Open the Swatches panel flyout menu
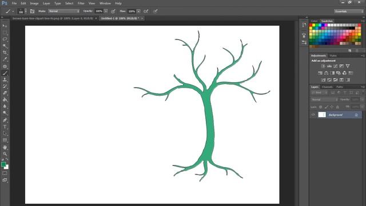The width and height of the screenshot is (366, 206). [363, 21]
